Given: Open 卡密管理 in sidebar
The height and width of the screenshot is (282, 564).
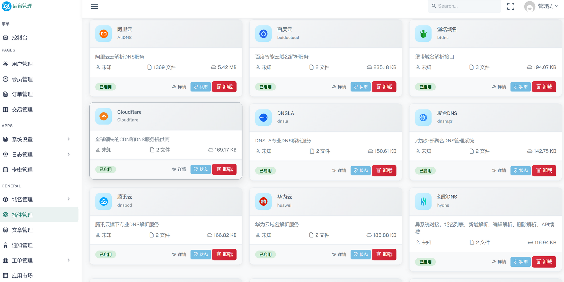Looking at the screenshot, I should coord(39,170).
